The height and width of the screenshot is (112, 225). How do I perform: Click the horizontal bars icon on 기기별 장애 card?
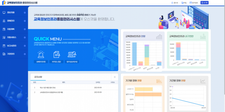coord(159,81)
